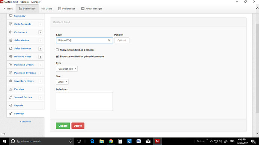This screenshot has height=145, width=259.
Task: Click the green Update button
Action: click(x=63, y=126)
